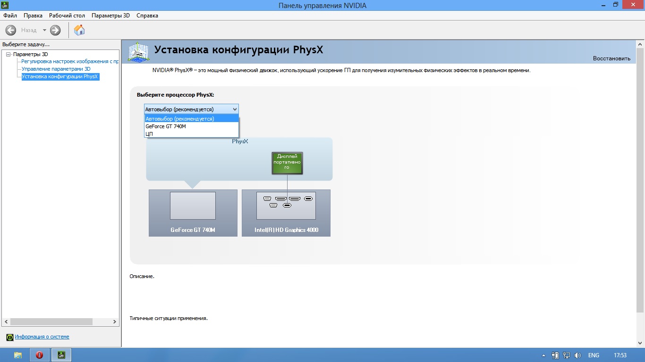This screenshot has height=362, width=645.
Task: Open the Рабочий стол menu
Action: point(67,16)
